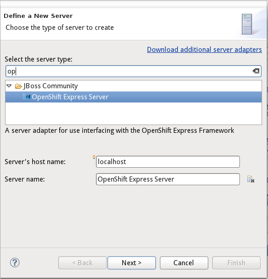The width and height of the screenshot is (268, 279).
Task: Click the JBoss Community folder icon
Action: [18, 86]
